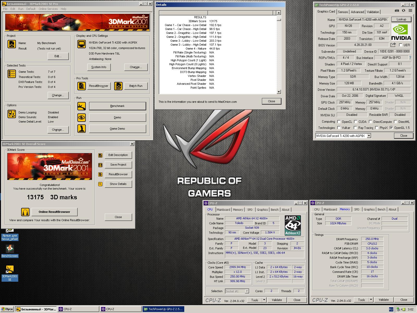Click the GPU-Z refresh icon

click(403, 11)
